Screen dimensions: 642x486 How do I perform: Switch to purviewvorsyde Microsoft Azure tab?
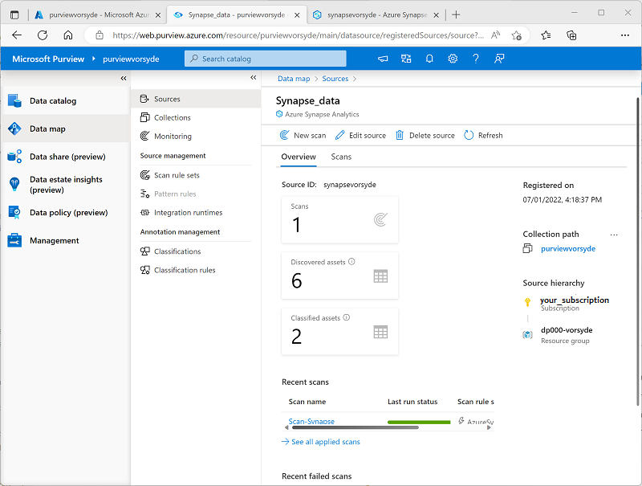coord(96,14)
